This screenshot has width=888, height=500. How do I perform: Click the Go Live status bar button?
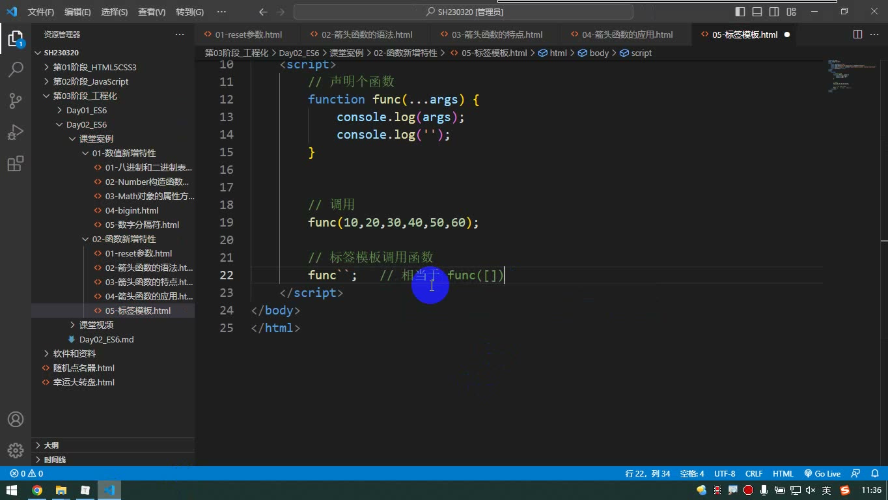822,474
